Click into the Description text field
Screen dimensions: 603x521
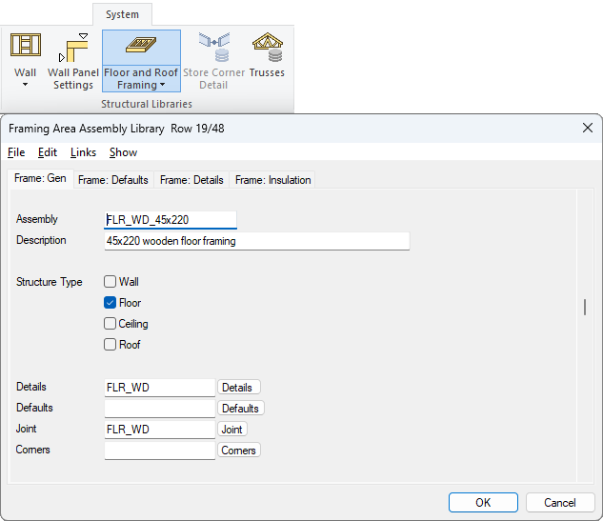(256, 242)
